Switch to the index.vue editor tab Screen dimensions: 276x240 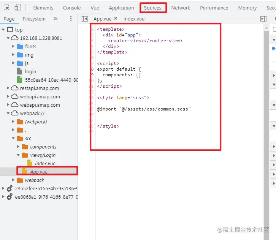(x=134, y=19)
